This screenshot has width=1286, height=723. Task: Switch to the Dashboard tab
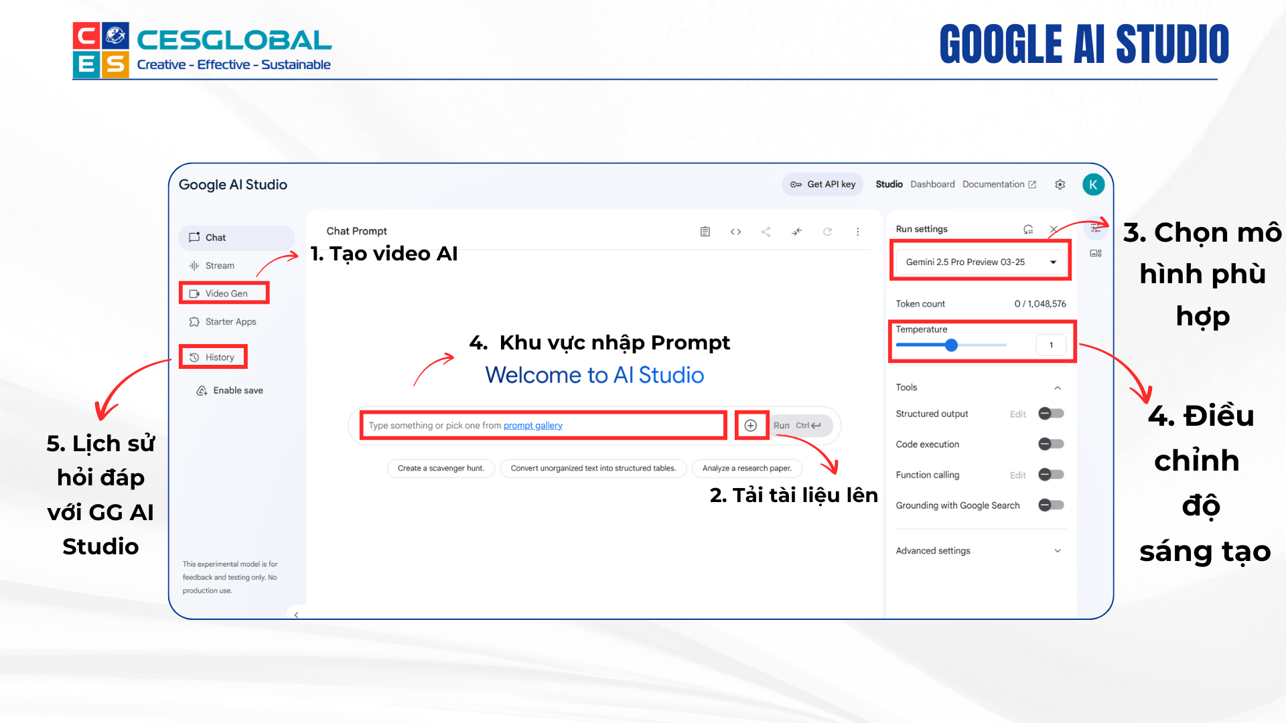click(x=932, y=184)
